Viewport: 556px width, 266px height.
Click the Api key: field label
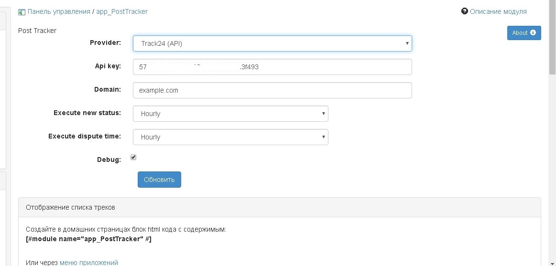pyautogui.click(x=108, y=66)
